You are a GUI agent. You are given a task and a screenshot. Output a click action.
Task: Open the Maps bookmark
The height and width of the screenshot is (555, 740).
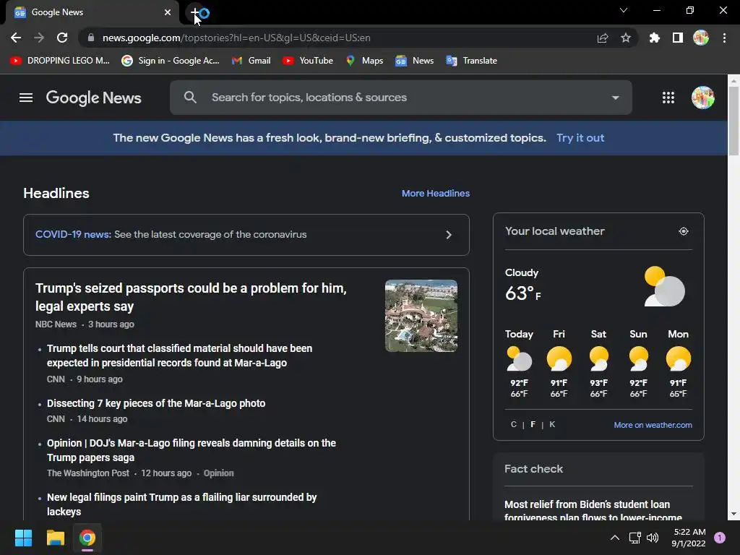(x=364, y=61)
